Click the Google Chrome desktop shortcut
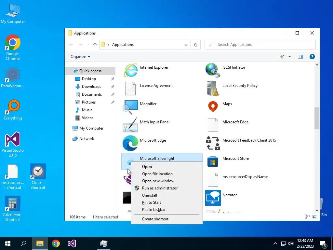Image resolution: width=333 pixels, height=250 pixels. [x=13, y=48]
